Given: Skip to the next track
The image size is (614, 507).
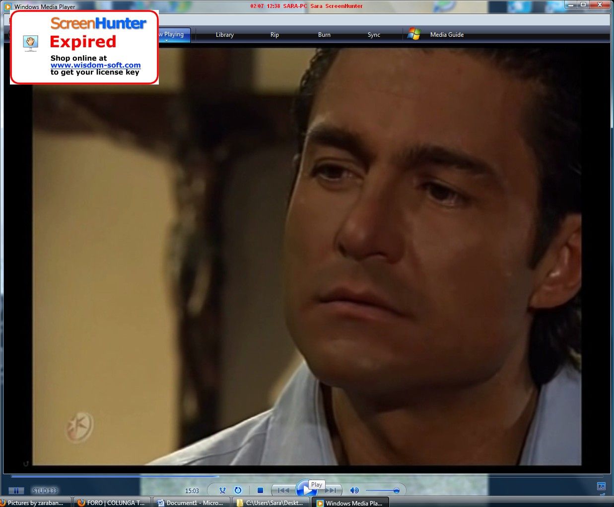Looking at the screenshot, I should click(333, 491).
